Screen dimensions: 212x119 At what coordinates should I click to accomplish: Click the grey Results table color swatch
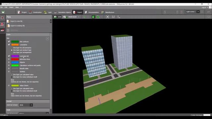(15, 68)
